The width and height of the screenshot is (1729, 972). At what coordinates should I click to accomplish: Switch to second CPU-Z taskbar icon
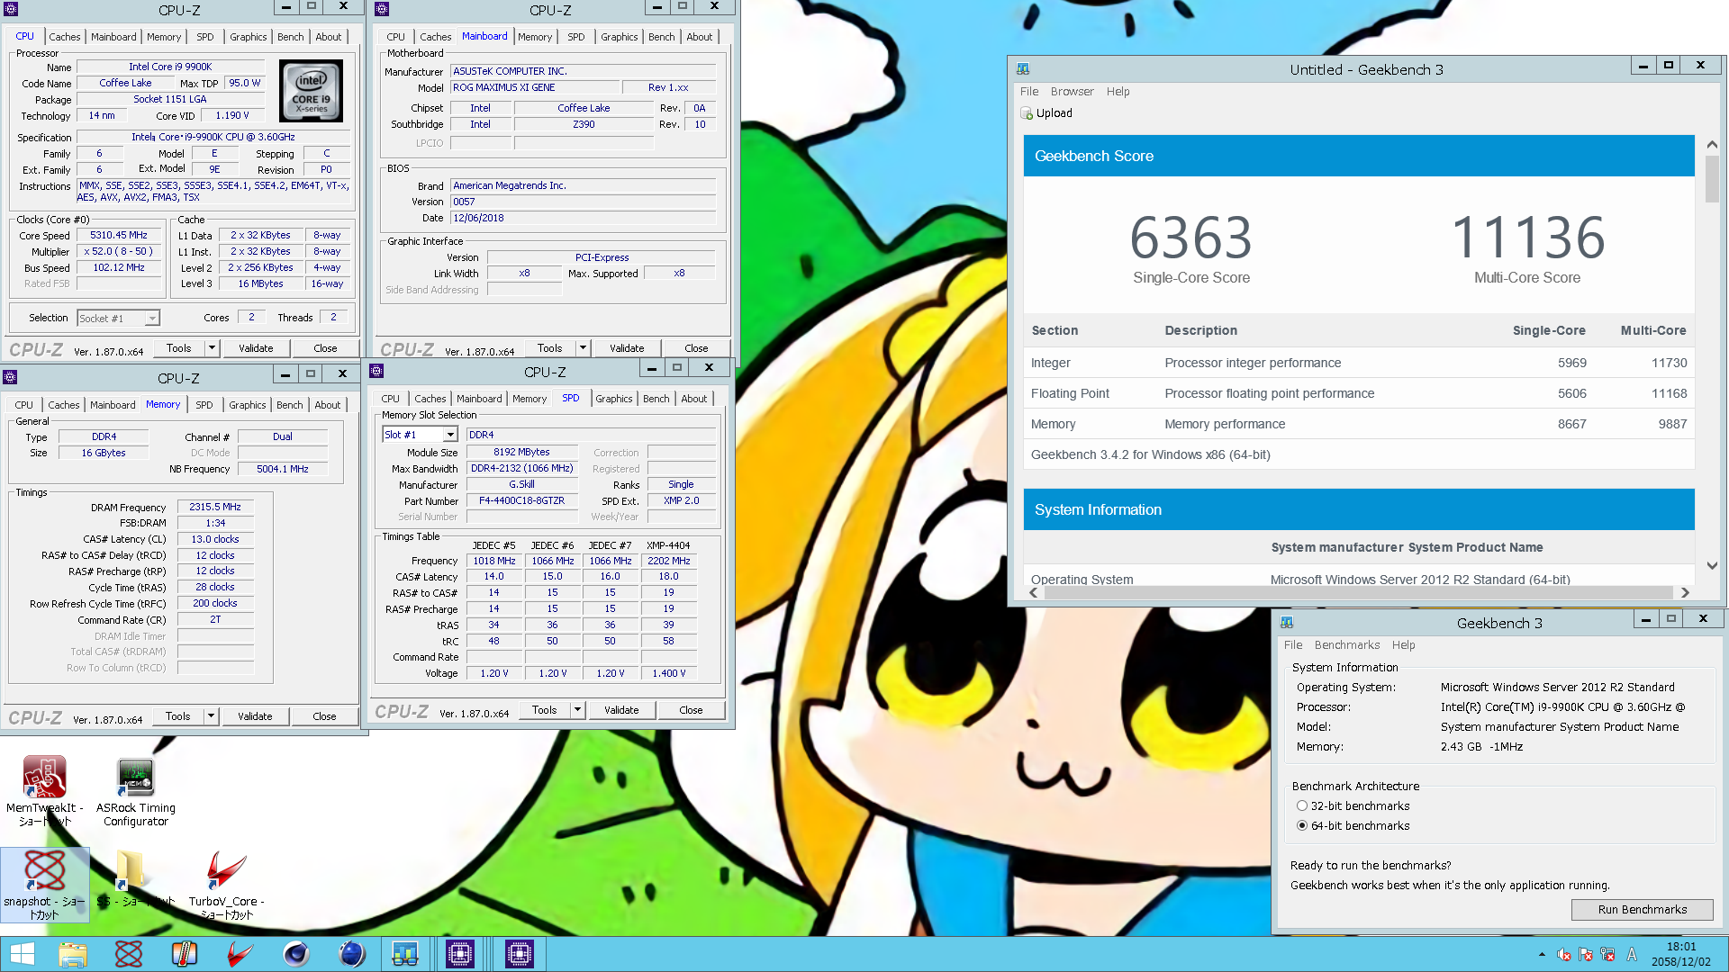pyautogui.click(x=520, y=954)
